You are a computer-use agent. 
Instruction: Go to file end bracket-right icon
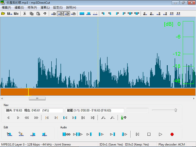point(92,118)
